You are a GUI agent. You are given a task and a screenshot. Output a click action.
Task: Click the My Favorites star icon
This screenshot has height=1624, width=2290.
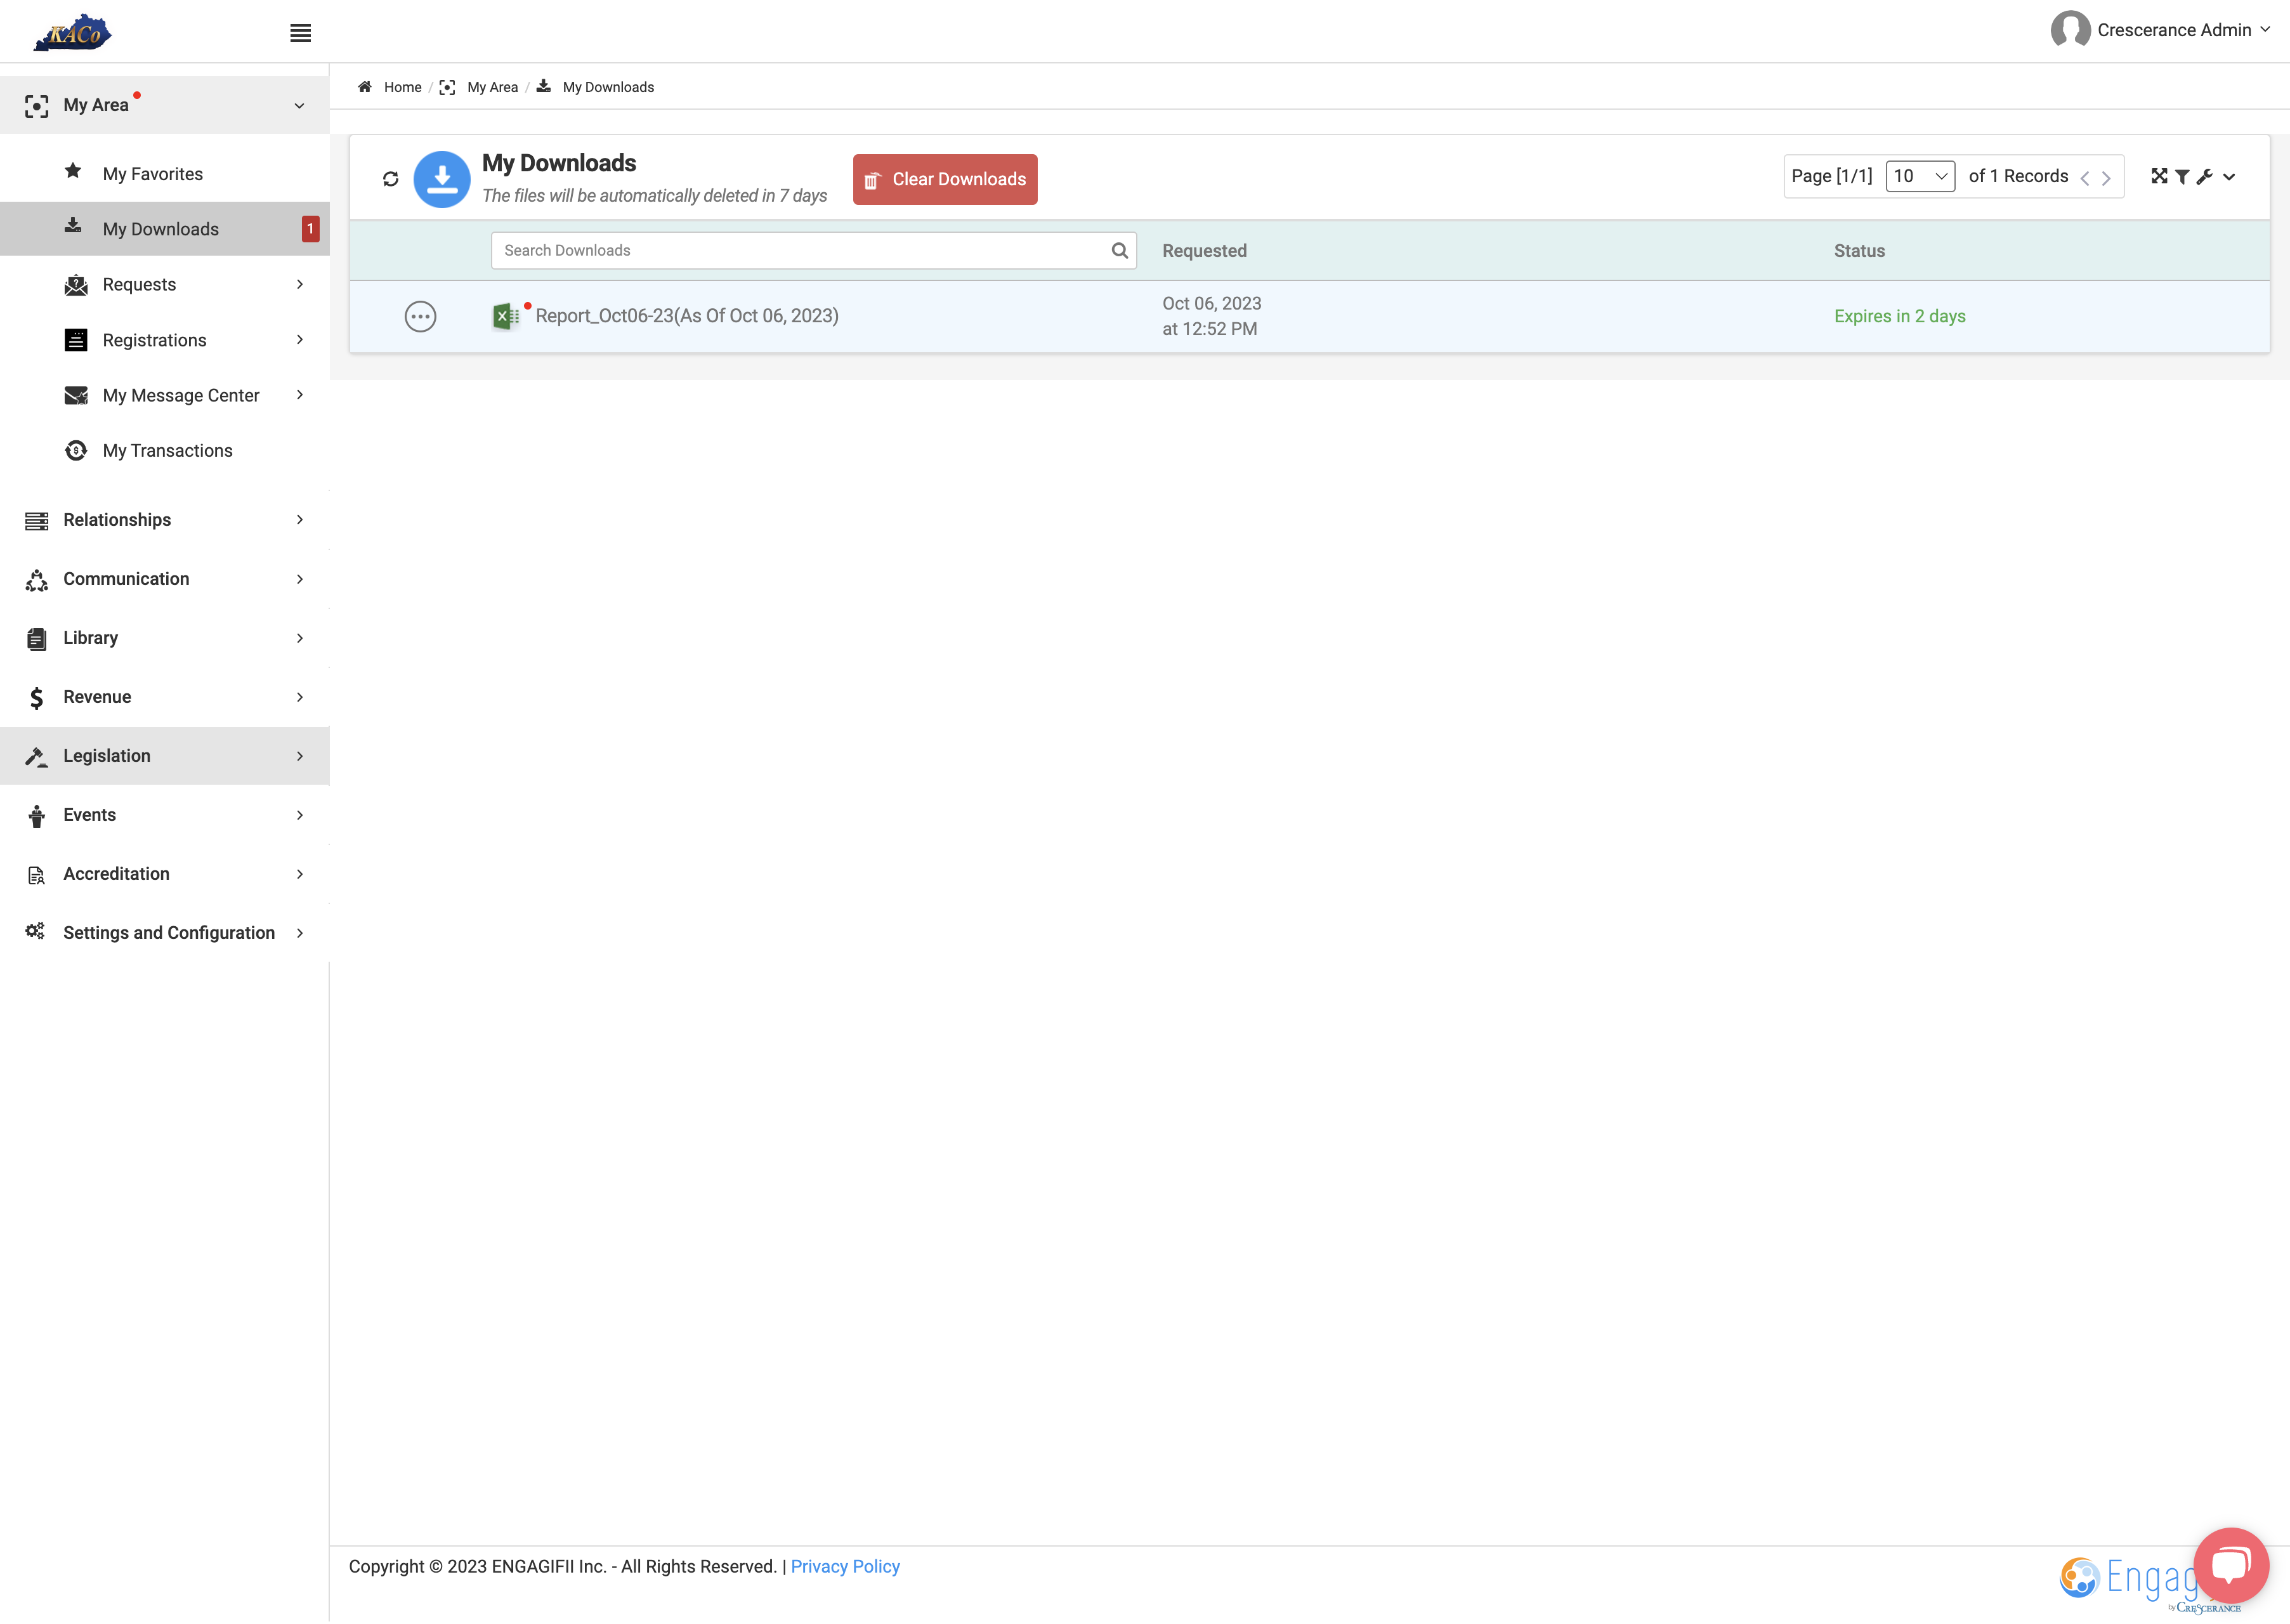click(x=73, y=171)
